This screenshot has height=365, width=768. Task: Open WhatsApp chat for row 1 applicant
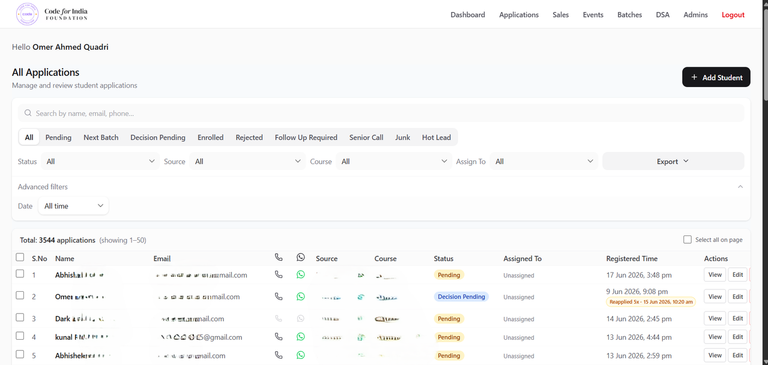pos(301,274)
